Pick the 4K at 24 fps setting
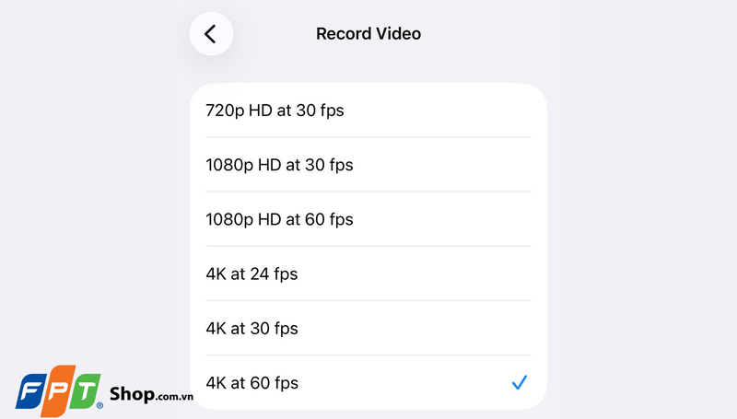737x419 pixels. [368, 274]
